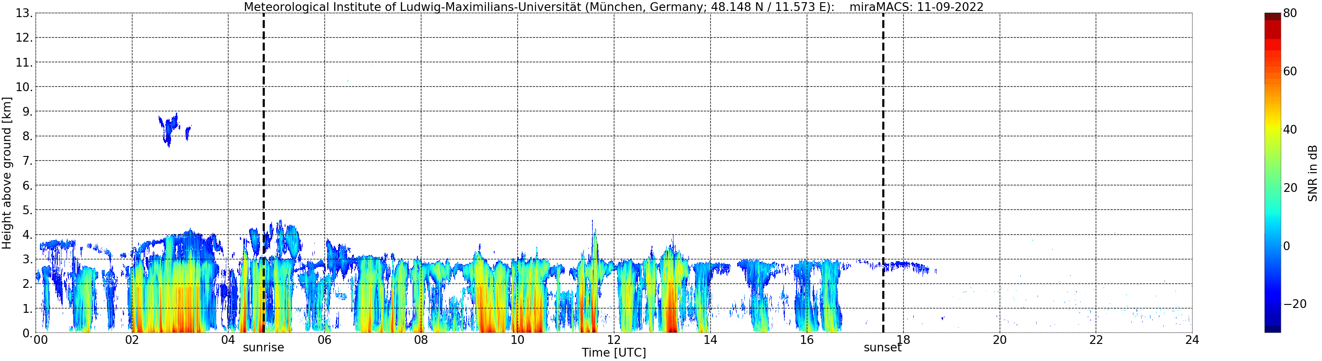Click the height axis tick '10.'
The image size is (1322, 361).
click(x=24, y=87)
